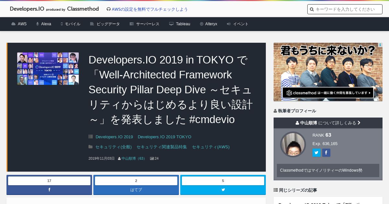The image size is (389, 204).
Task: Click the Twitter share count 5
Action: [x=223, y=181]
